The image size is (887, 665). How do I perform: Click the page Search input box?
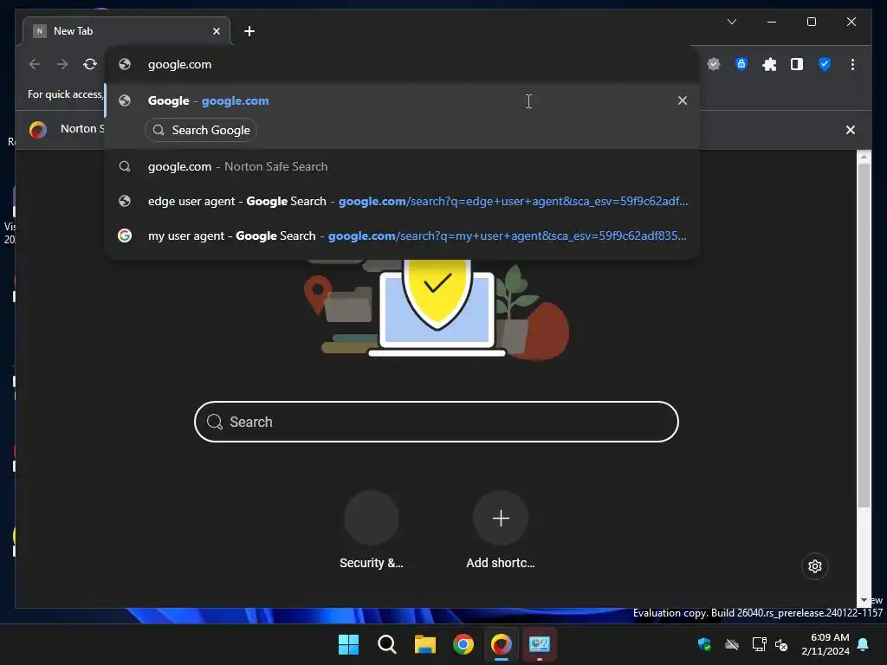click(x=437, y=422)
